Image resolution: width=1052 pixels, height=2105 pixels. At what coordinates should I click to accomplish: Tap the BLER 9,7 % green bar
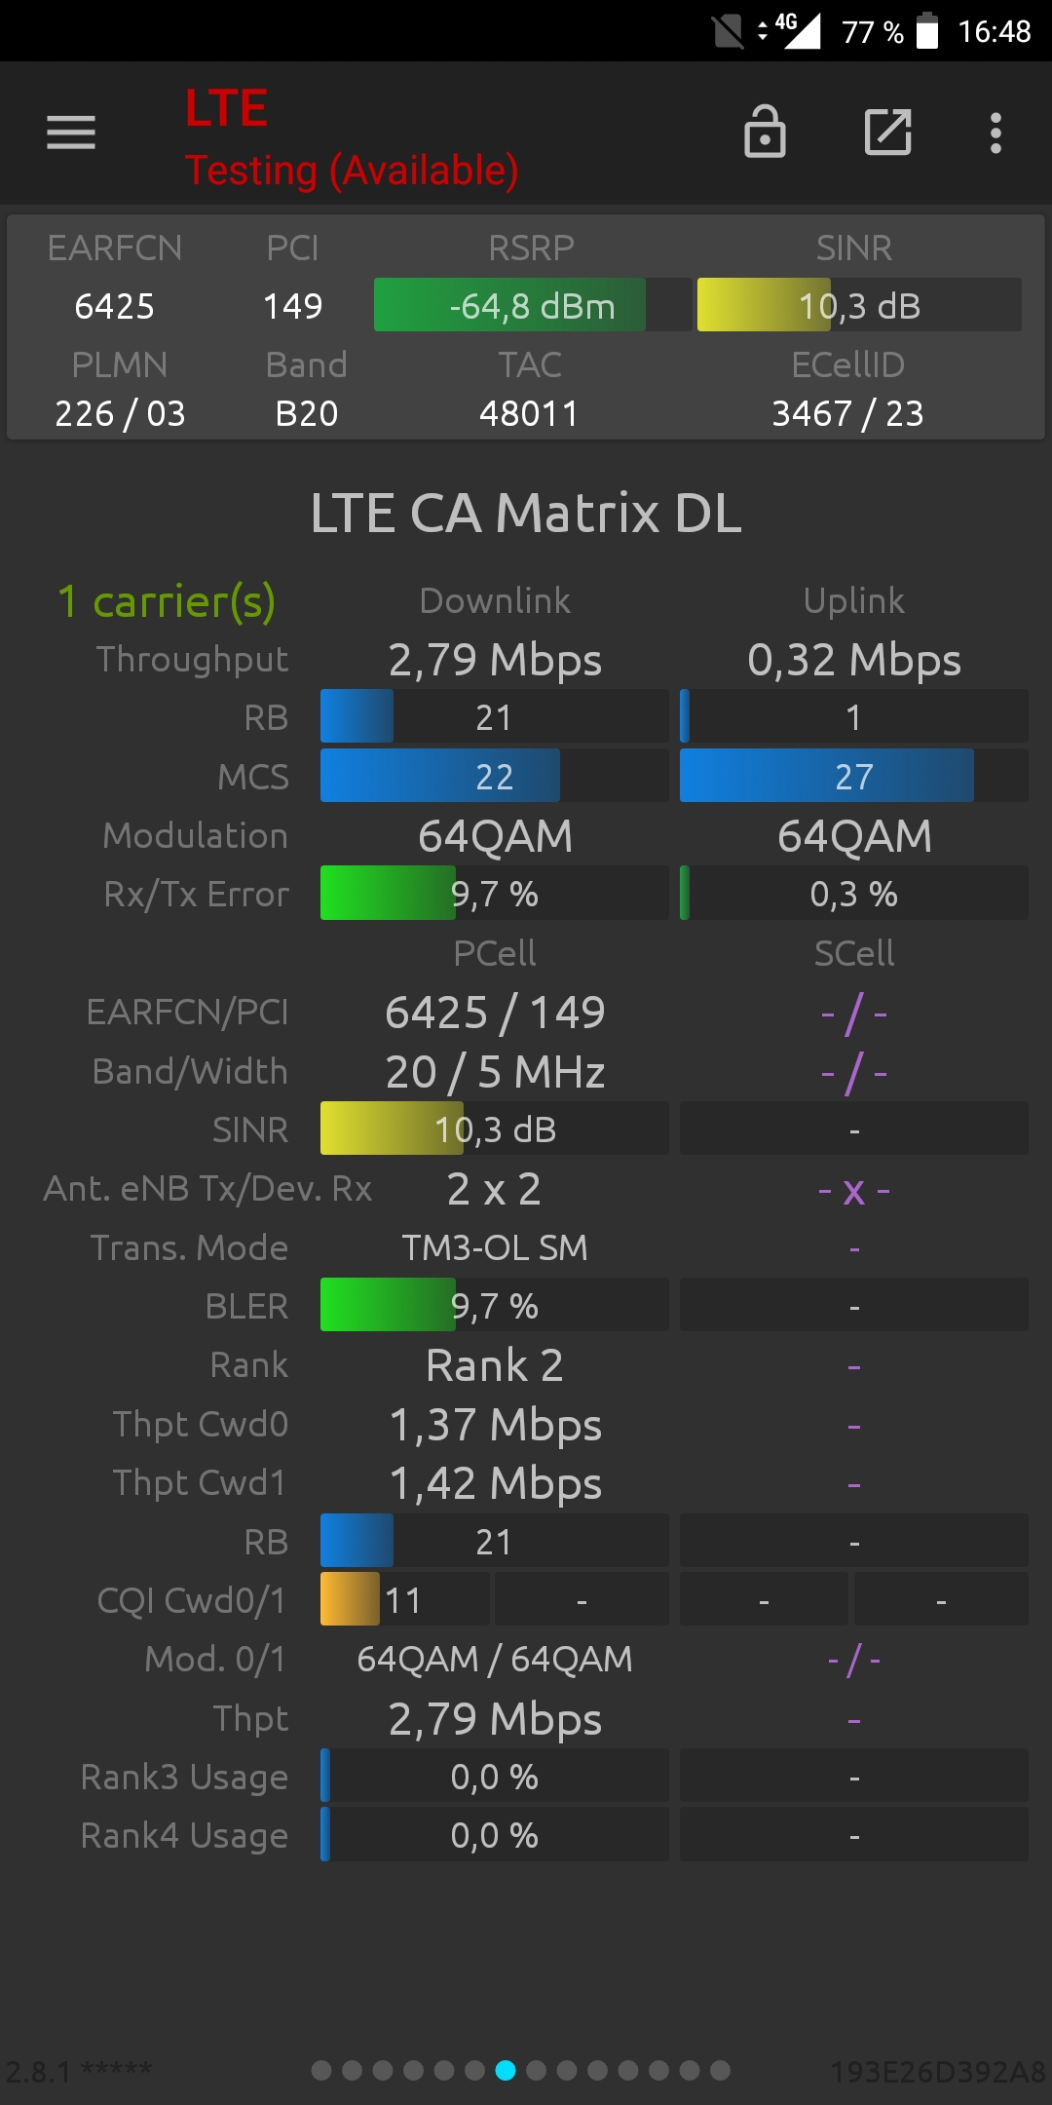pyautogui.click(x=494, y=1305)
